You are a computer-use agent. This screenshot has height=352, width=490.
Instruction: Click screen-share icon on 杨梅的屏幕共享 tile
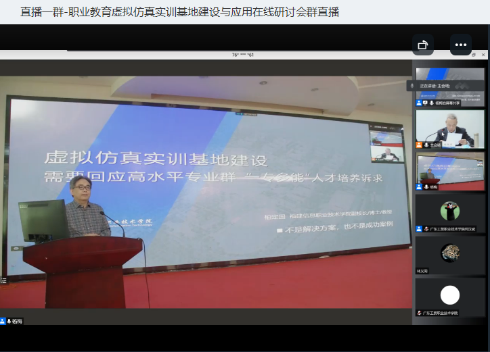click(x=425, y=103)
